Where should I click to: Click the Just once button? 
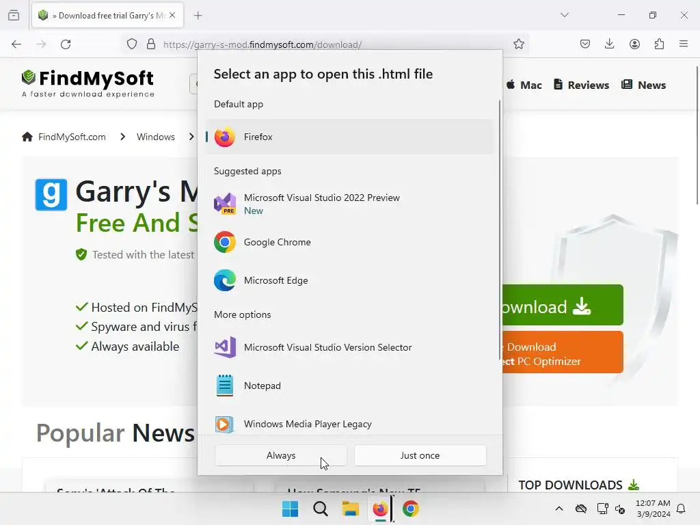pos(420,455)
